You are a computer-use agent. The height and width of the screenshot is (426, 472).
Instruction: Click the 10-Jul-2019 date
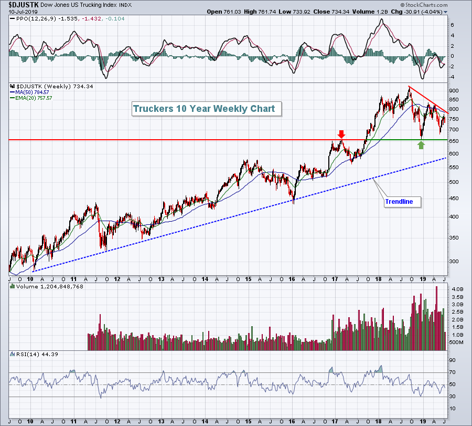coord(23,12)
